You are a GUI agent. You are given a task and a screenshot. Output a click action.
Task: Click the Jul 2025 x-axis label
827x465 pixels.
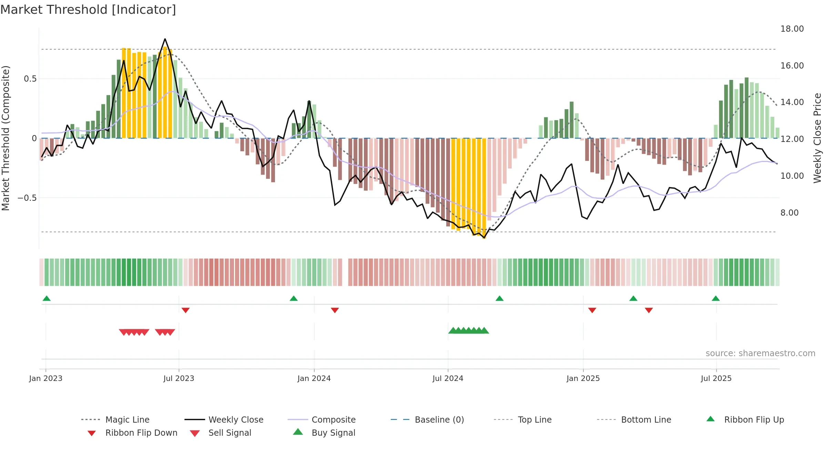pos(716,379)
